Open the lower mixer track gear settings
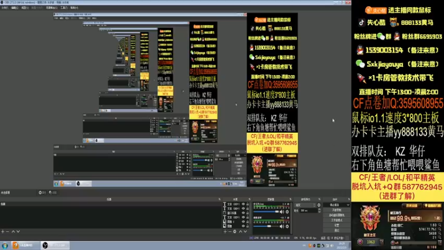444x250 pixels. tap(287, 227)
